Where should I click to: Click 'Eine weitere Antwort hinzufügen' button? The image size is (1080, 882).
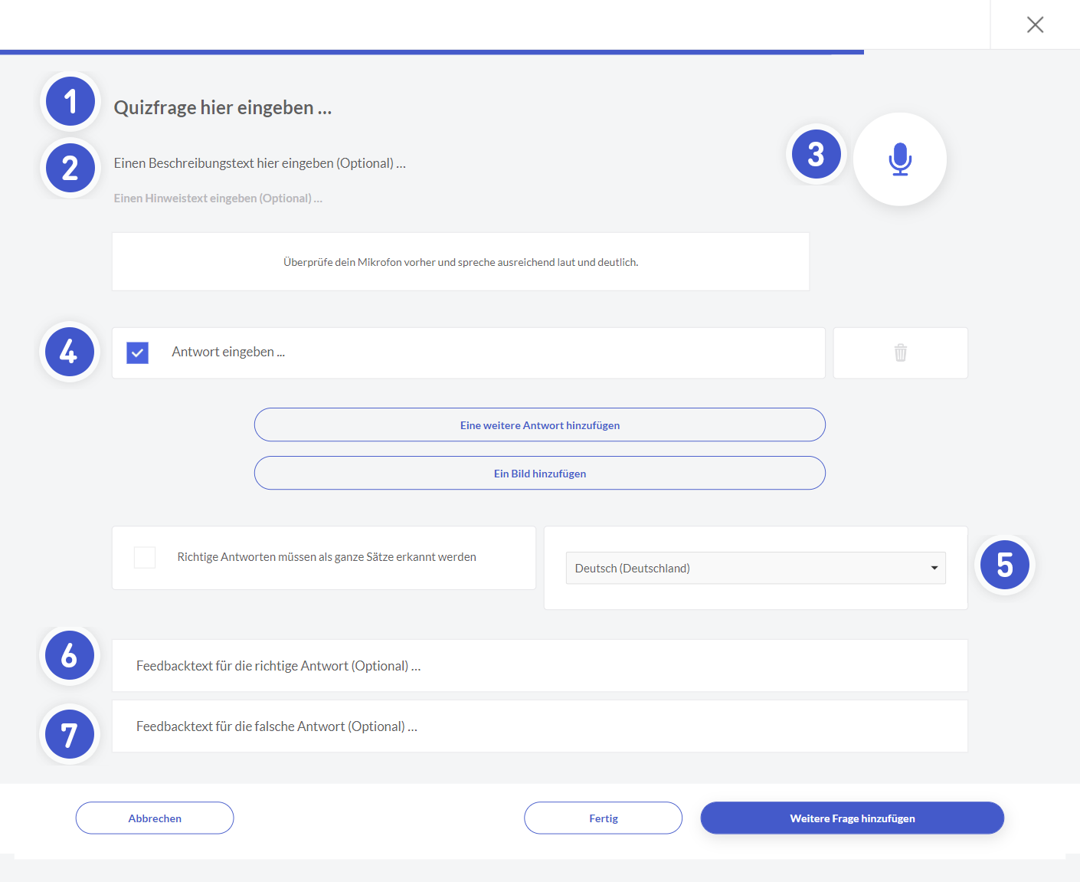[539, 425]
